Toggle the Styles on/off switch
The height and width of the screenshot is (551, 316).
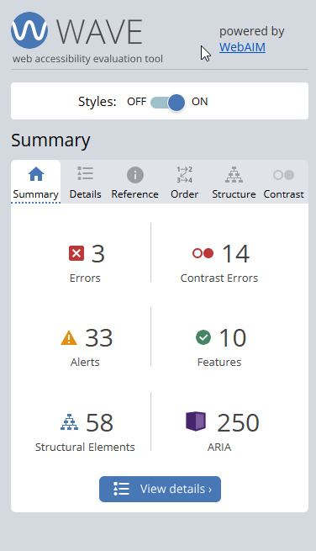(167, 103)
